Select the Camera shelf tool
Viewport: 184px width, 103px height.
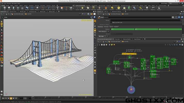click(77, 8)
